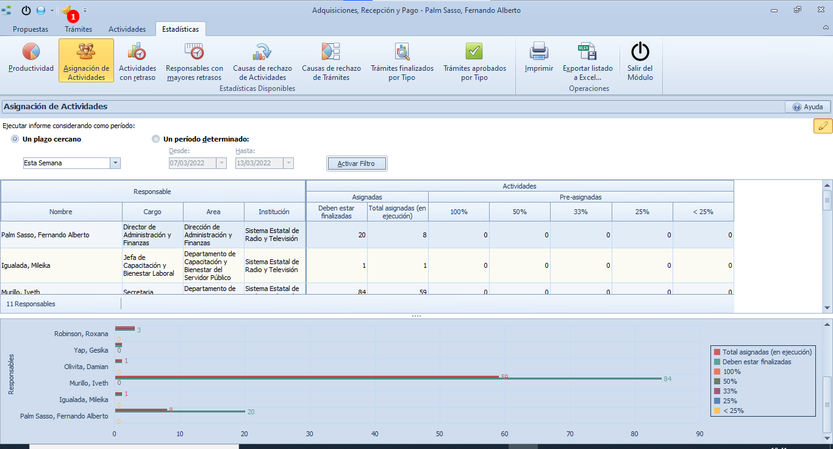Open the Hasta date dropdown
Viewport: 833px width, 449px height.
[288, 163]
